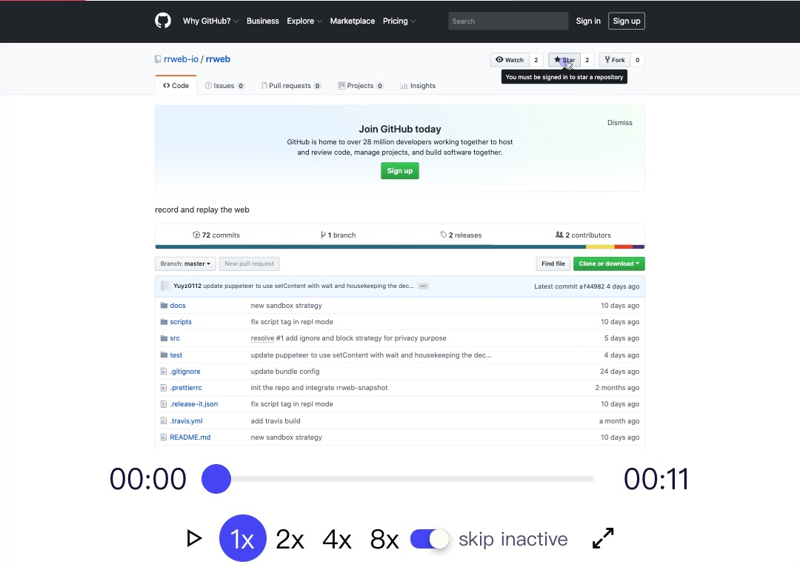Switch to the Projects tab

tap(361, 86)
